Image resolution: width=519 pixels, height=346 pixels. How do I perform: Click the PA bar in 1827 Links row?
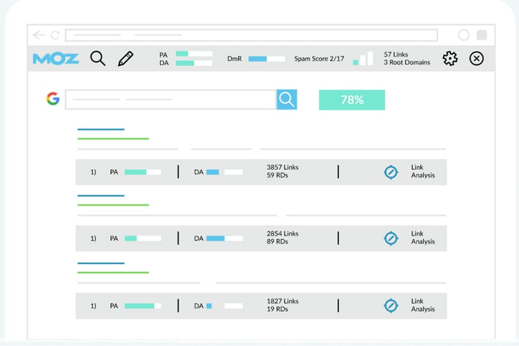(x=143, y=306)
